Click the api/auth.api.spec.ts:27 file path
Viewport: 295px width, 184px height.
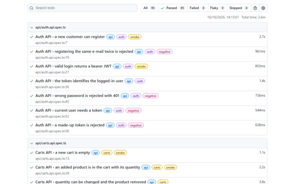coord(52,72)
